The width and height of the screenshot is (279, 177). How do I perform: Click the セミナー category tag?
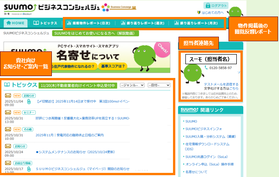click(x=29, y=112)
